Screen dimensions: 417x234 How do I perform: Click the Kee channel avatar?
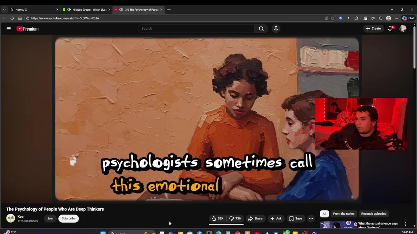[x=10, y=218]
